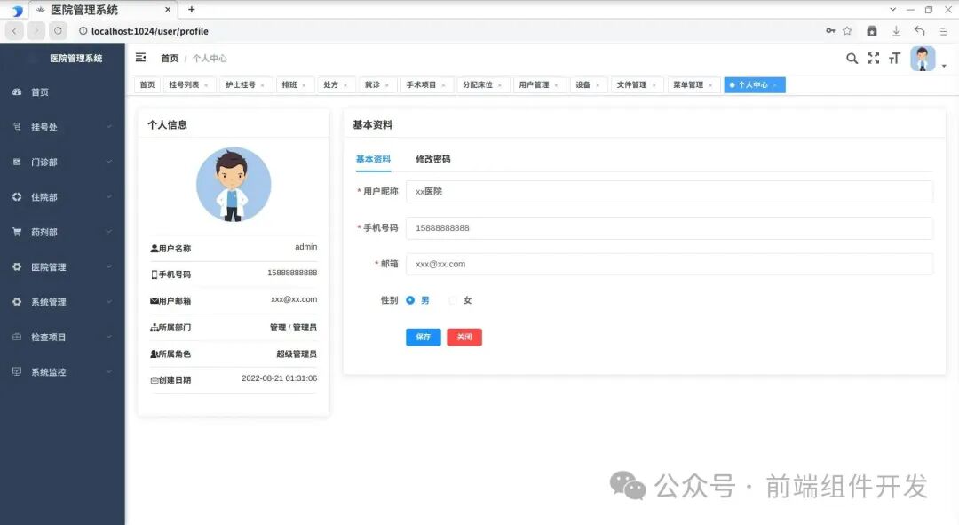Viewport: 959px width, 525px height.
Task: Click the 保存 save button
Action: pos(423,337)
